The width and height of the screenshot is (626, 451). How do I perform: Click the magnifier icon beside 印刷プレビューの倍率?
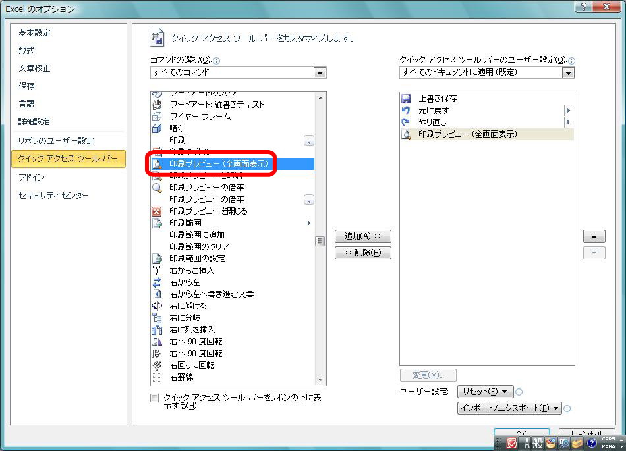click(157, 188)
